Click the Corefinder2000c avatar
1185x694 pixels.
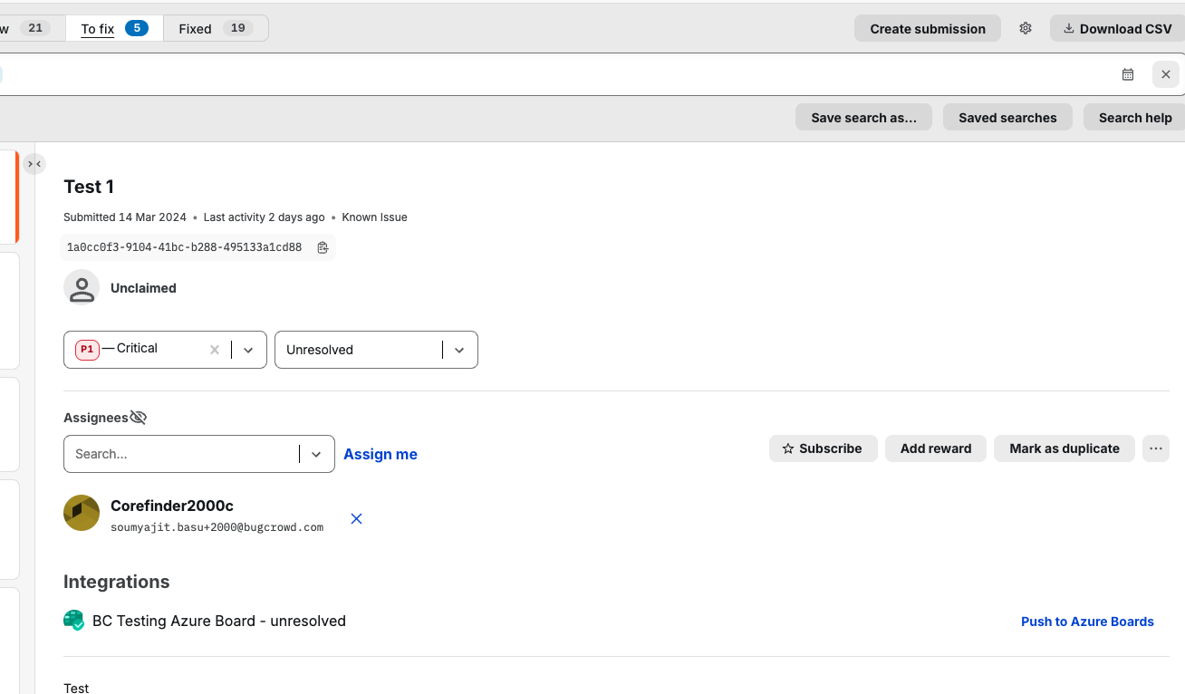(x=82, y=513)
